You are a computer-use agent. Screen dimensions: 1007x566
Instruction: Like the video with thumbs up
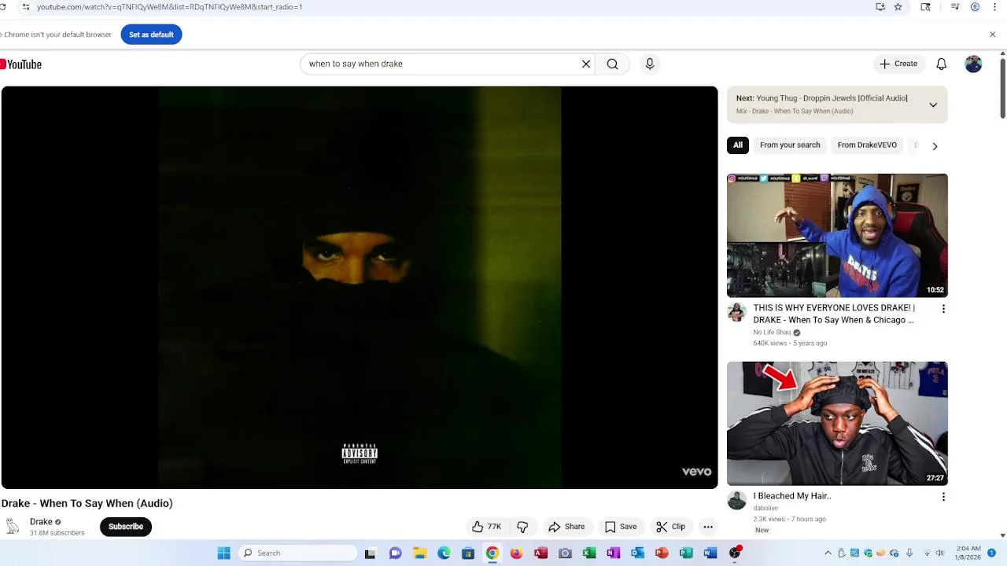[x=486, y=527]
